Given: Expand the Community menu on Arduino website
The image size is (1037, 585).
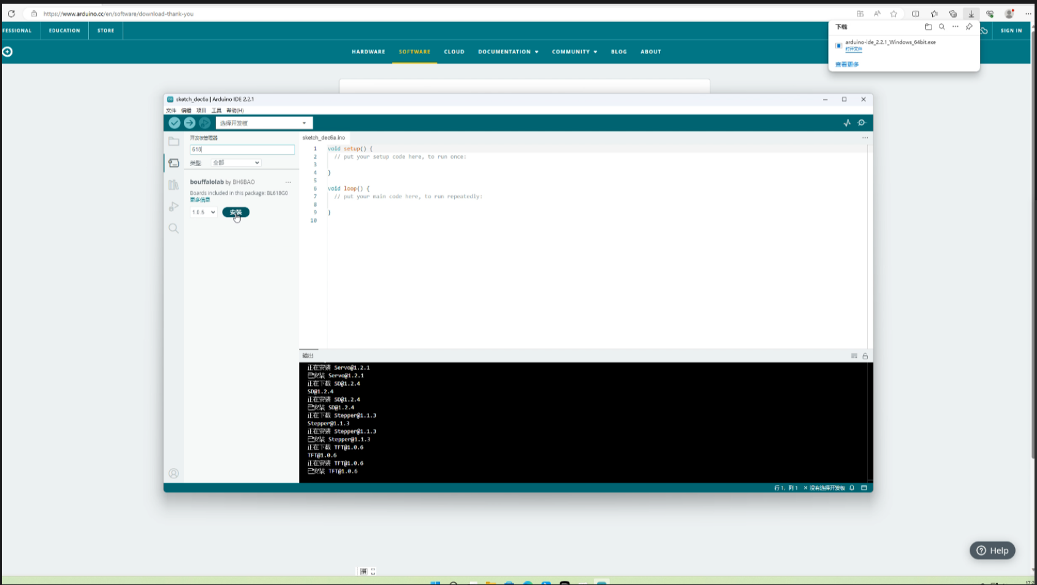Looking at the screenshot, I should [x=574, y=52].
